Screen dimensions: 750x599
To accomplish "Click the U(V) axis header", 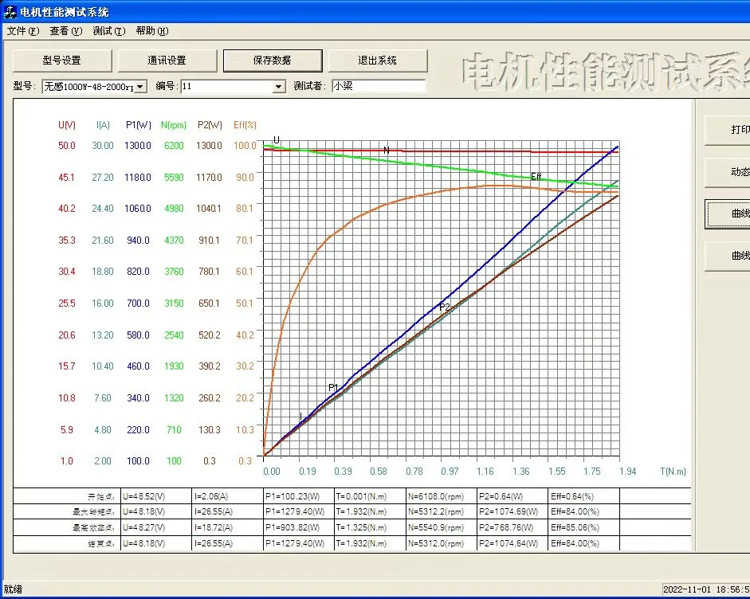I will (67, 125).
